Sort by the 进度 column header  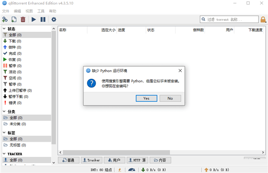tap(131, 30)
